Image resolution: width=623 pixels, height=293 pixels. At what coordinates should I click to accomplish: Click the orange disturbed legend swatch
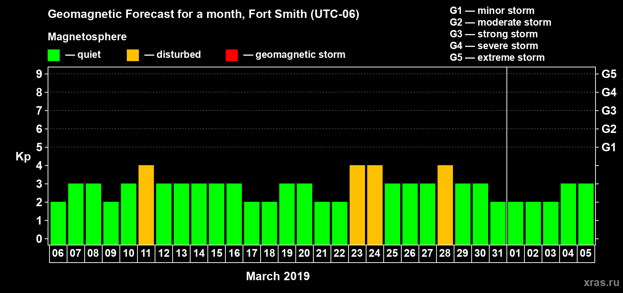133,55
